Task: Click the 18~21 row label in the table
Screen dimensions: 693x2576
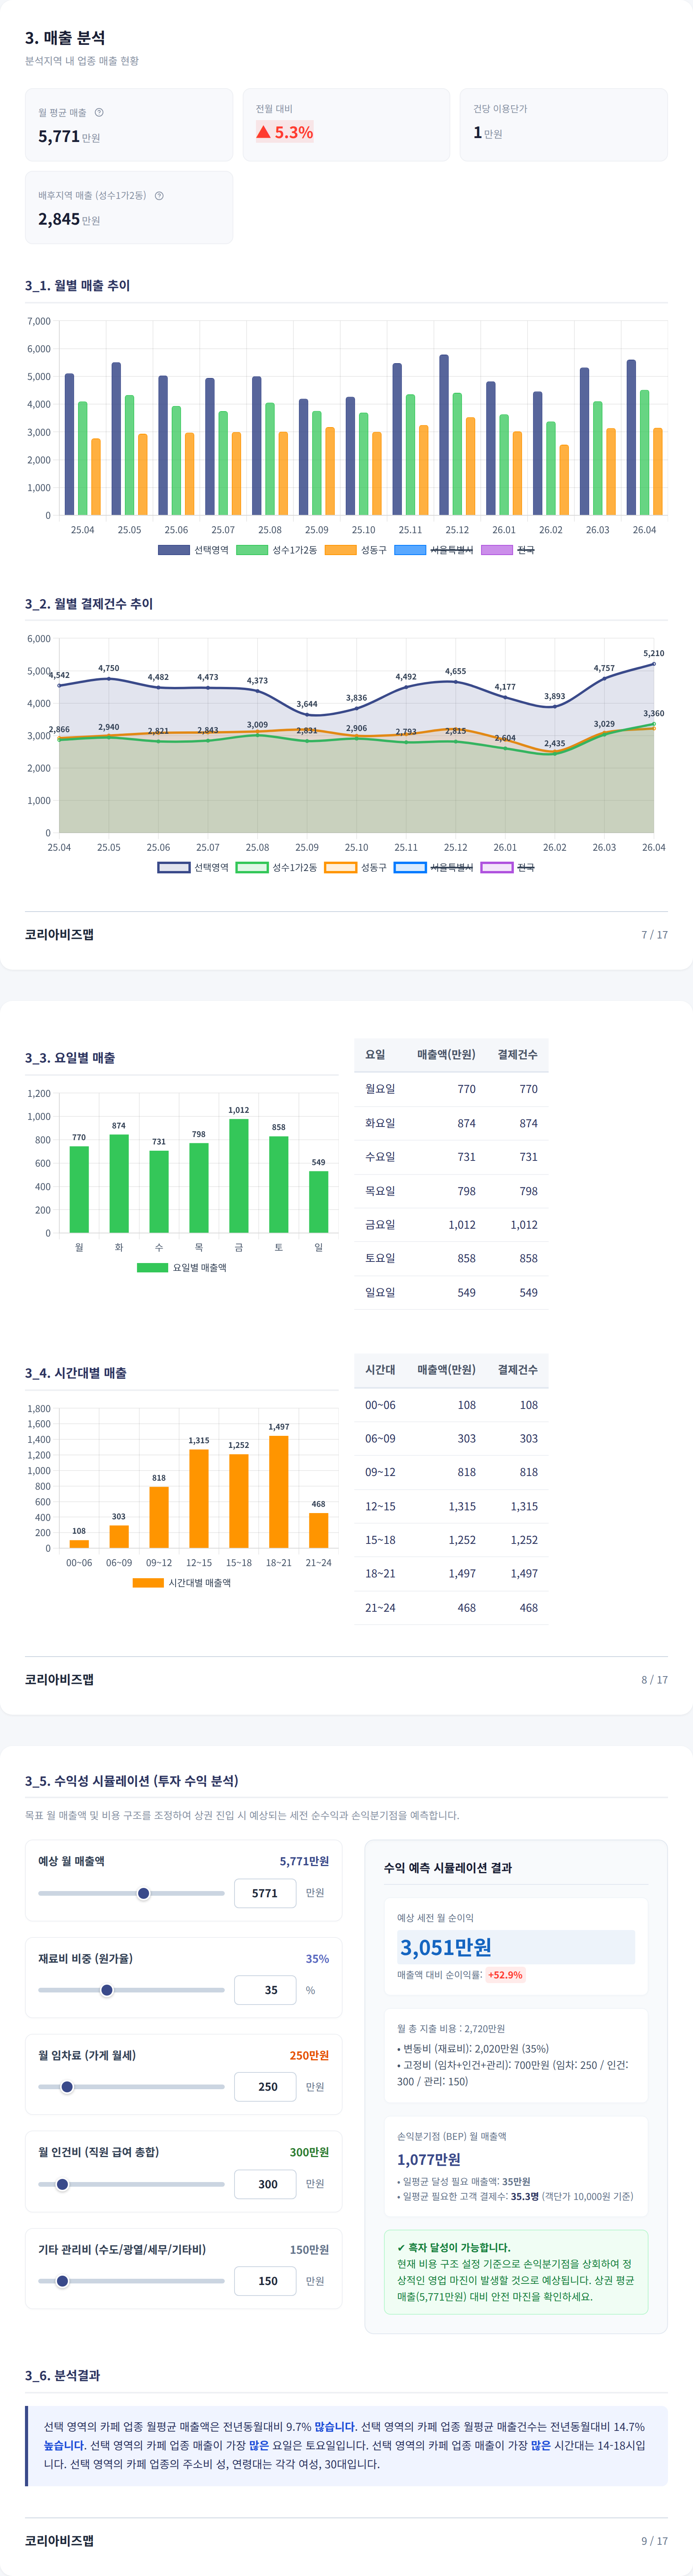Action: click(x=380, y=1574)
